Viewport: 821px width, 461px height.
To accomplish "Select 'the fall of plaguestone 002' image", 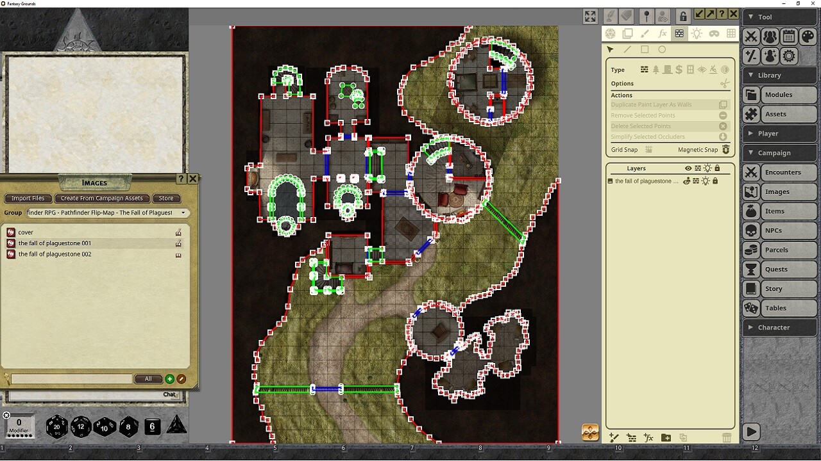I will click(55, 254).
